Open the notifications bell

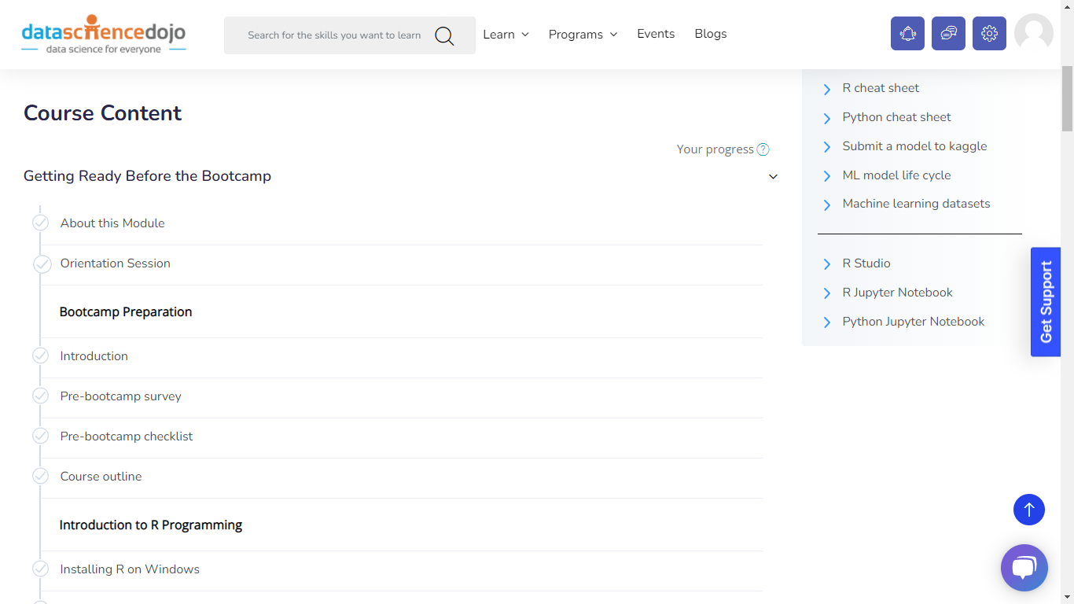907,33
